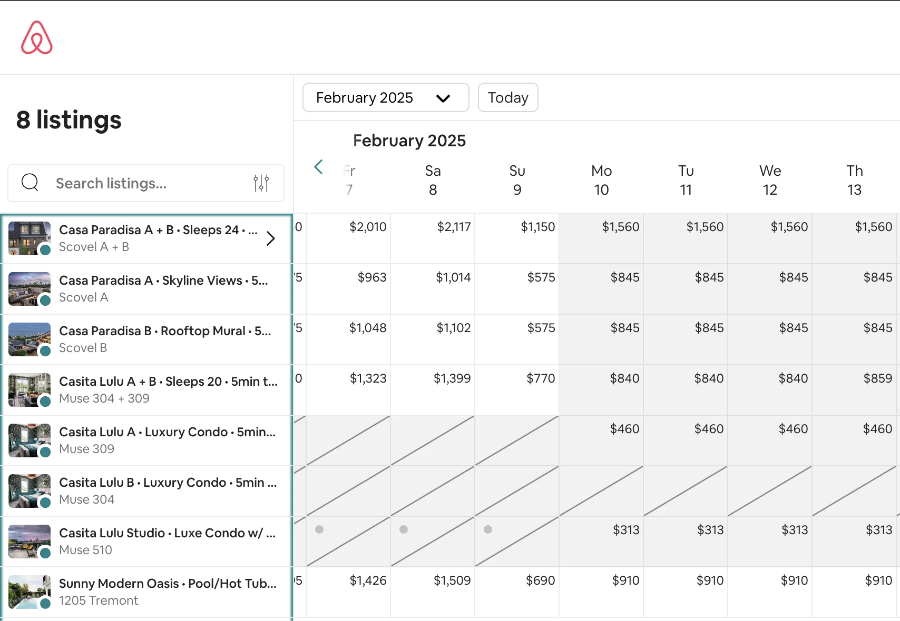This screenshot has height=621, width=900.
Task: Open the February 2025 month dropdown
Action: (x=385, y=98)
